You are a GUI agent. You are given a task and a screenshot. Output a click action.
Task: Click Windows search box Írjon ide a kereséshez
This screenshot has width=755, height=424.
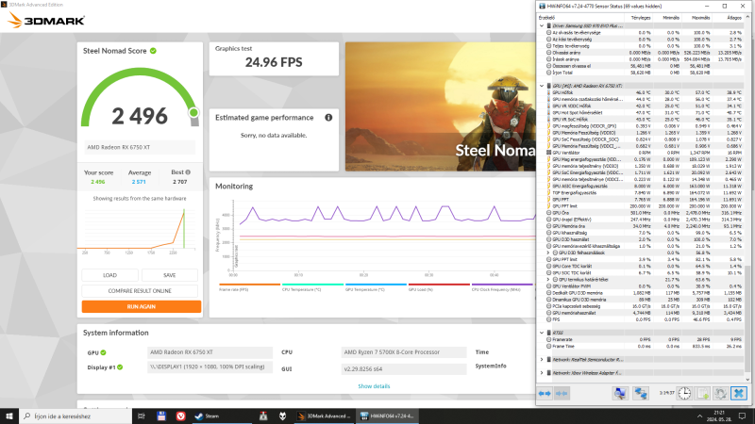[75, 416]
